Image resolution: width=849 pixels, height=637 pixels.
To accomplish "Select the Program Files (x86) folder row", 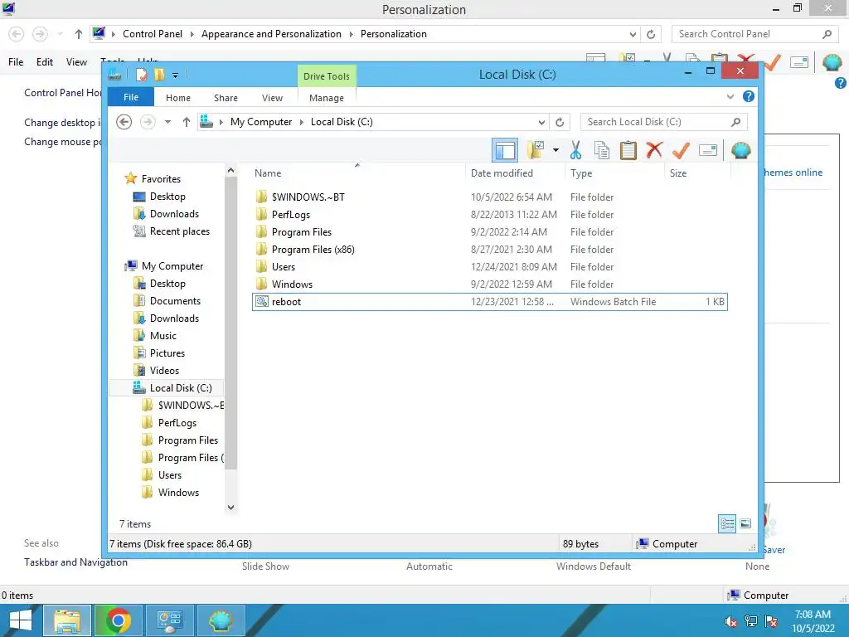I will coord(490,249).
